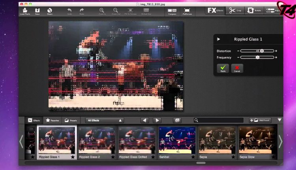Enter FullScreen mode from the toolbar
The image size is (296, 170).
tap(187, 11)
